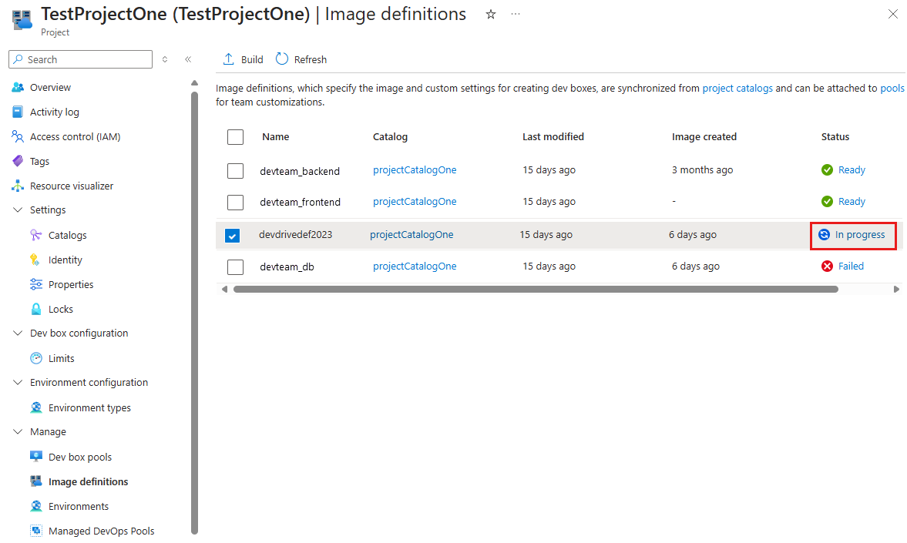Image resolution: width=907 pixels, height=543 pixels.
Task: Click the Refresh circular arrow icon
Action: coord(282,59)
